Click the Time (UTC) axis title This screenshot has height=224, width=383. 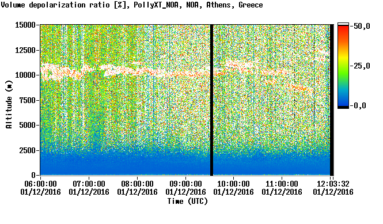[x=188, y=202]
